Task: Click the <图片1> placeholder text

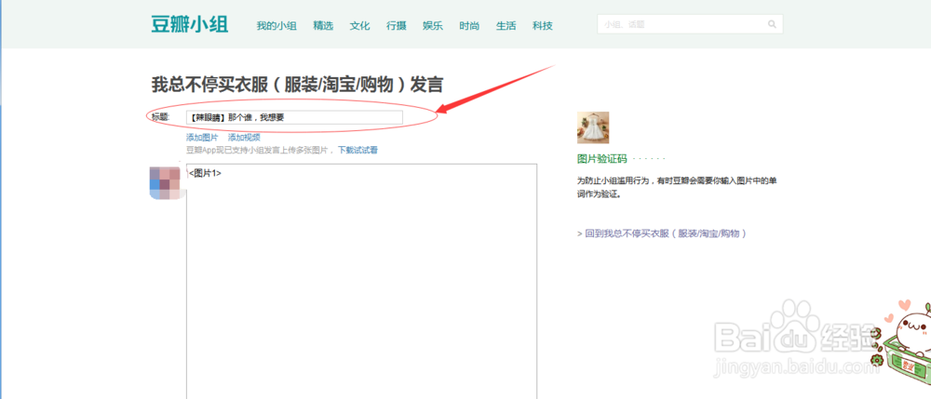Action: 206,173
